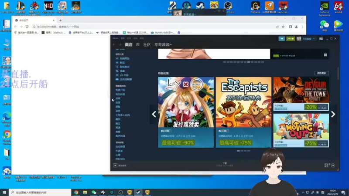Open the Steam downloads status at bottom

(x=225, y=164)
